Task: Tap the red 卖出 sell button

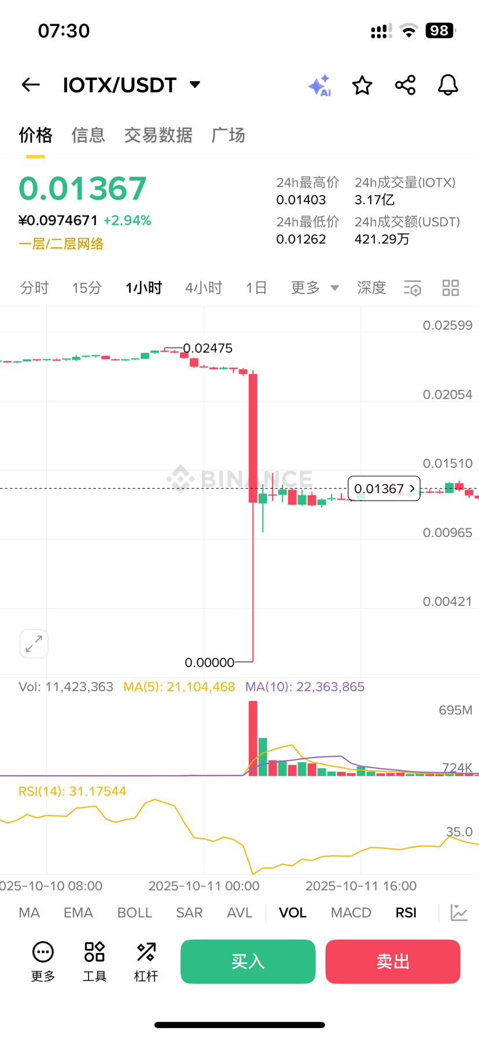Action: click(393, 962)
